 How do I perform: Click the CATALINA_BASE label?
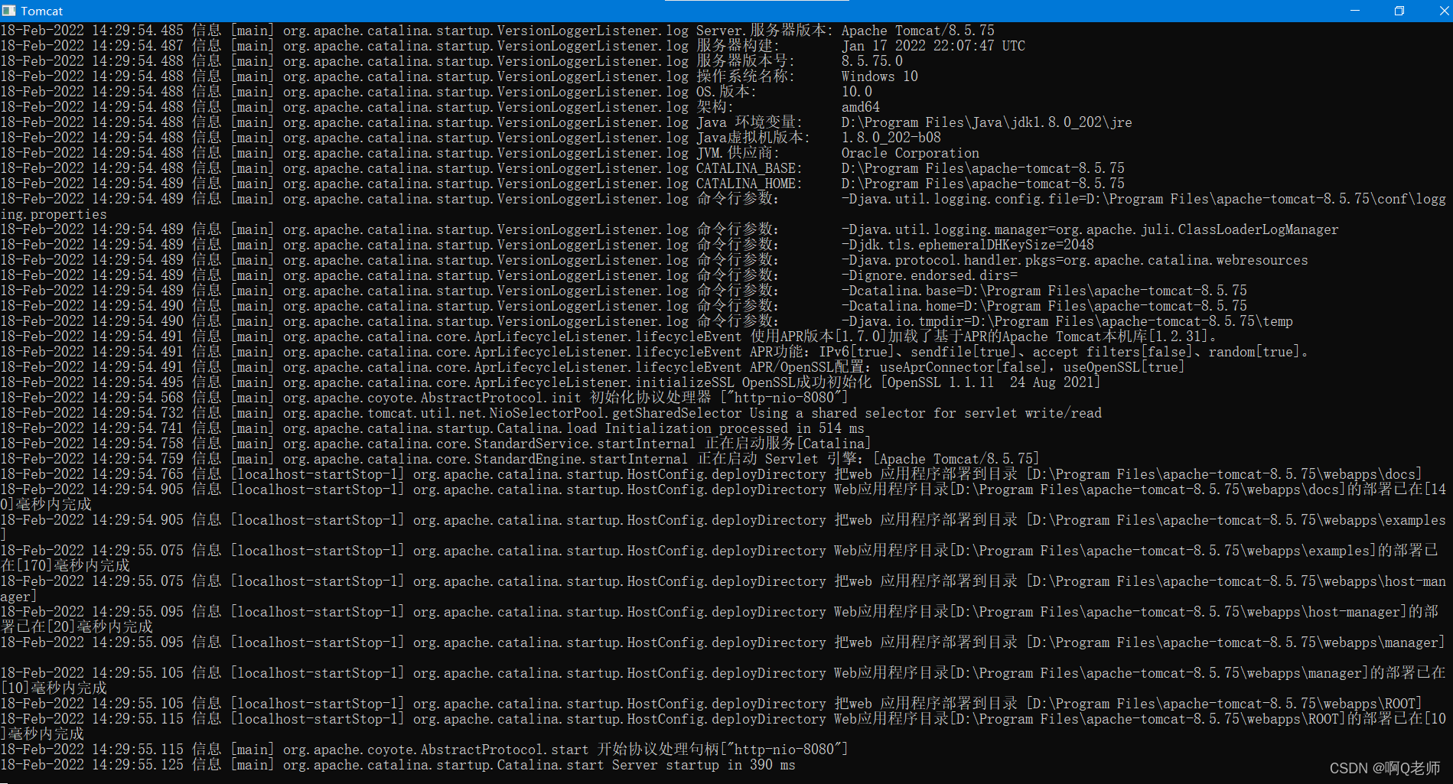(x=749, y=168)
